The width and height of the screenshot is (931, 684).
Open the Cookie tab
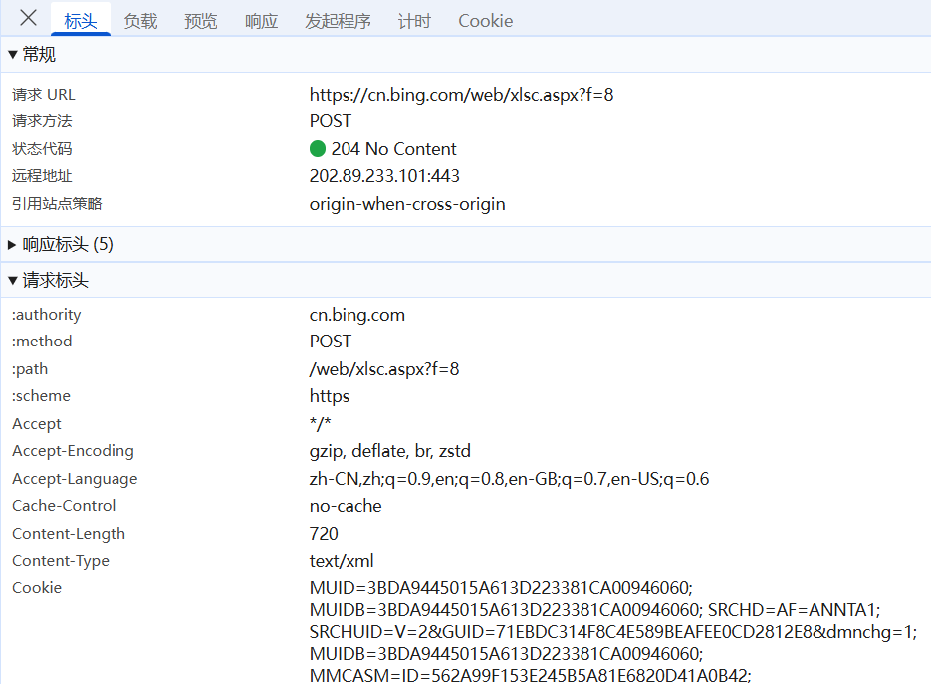(485, 21)
